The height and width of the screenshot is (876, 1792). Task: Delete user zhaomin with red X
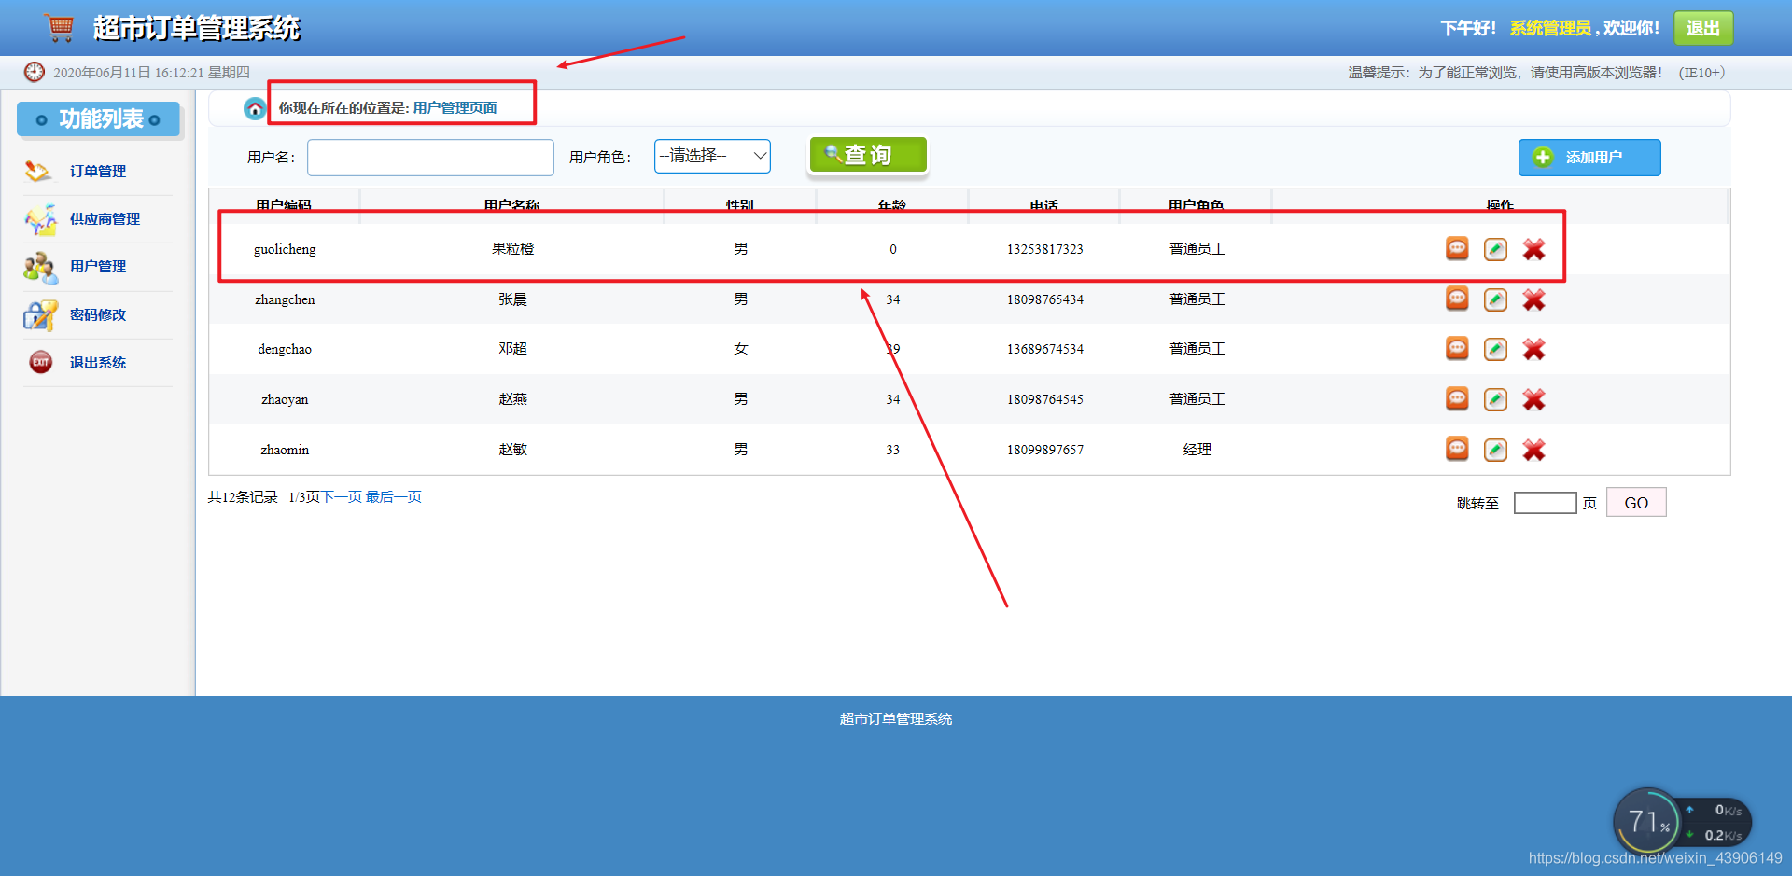click(x=1533, y=450)
